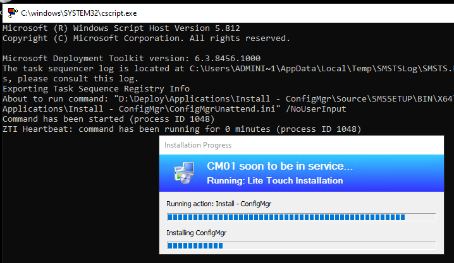454x263 pixels.
Task: Click the ZTI Heartbeat status line
Action: pyautogui.click(x=182, y=129)
